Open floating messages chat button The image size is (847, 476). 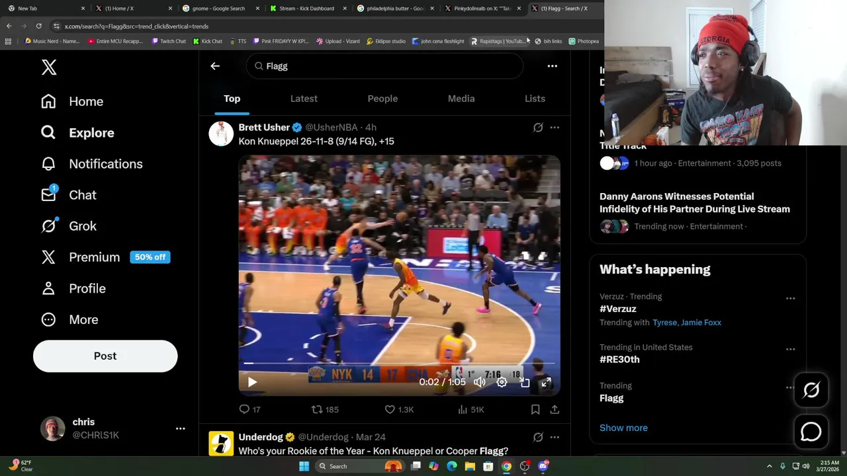(x=811, y=432)
